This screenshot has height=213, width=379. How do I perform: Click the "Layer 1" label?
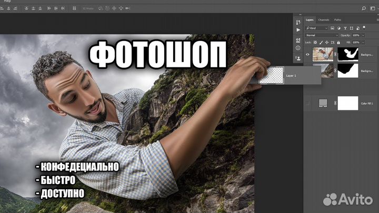pos(291,76)
